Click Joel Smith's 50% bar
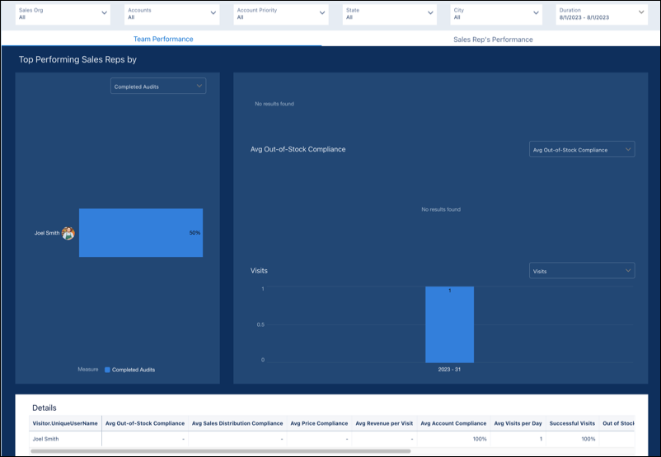Image resolution: width=661 pixels, height=457 pixels. pos(140,233)
